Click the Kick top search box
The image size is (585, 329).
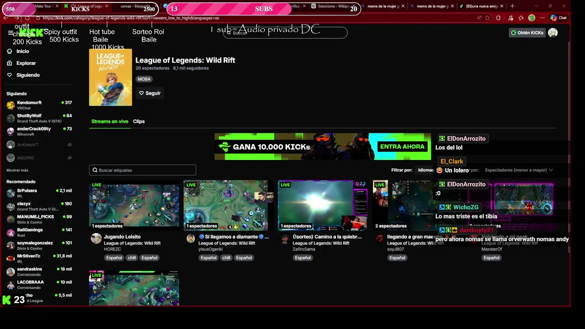pos(285,33)
